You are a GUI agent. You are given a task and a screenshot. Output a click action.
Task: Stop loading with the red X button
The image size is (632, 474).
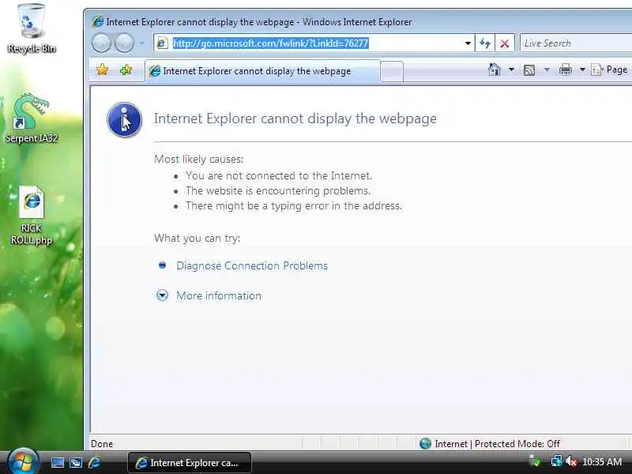(x=504, y=43)
